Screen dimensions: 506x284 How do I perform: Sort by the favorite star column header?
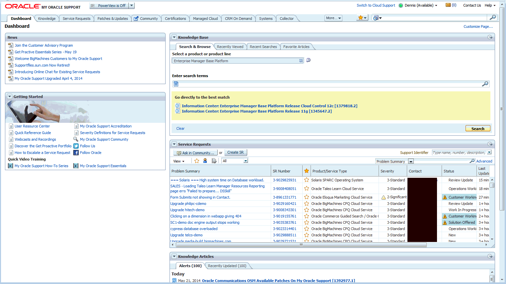pyautogui.click(x=307, y=171)
